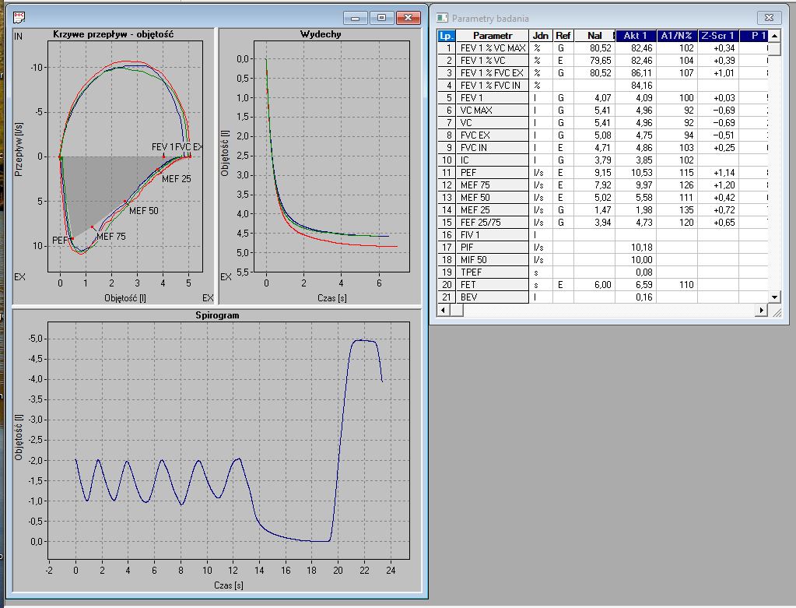Select the FEV 1 % FVC IN row

point(602,86)
